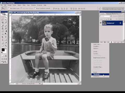Hide the Background layer eye icon
The width and height of the screenshot is (125, 93).
click(101, 23)
